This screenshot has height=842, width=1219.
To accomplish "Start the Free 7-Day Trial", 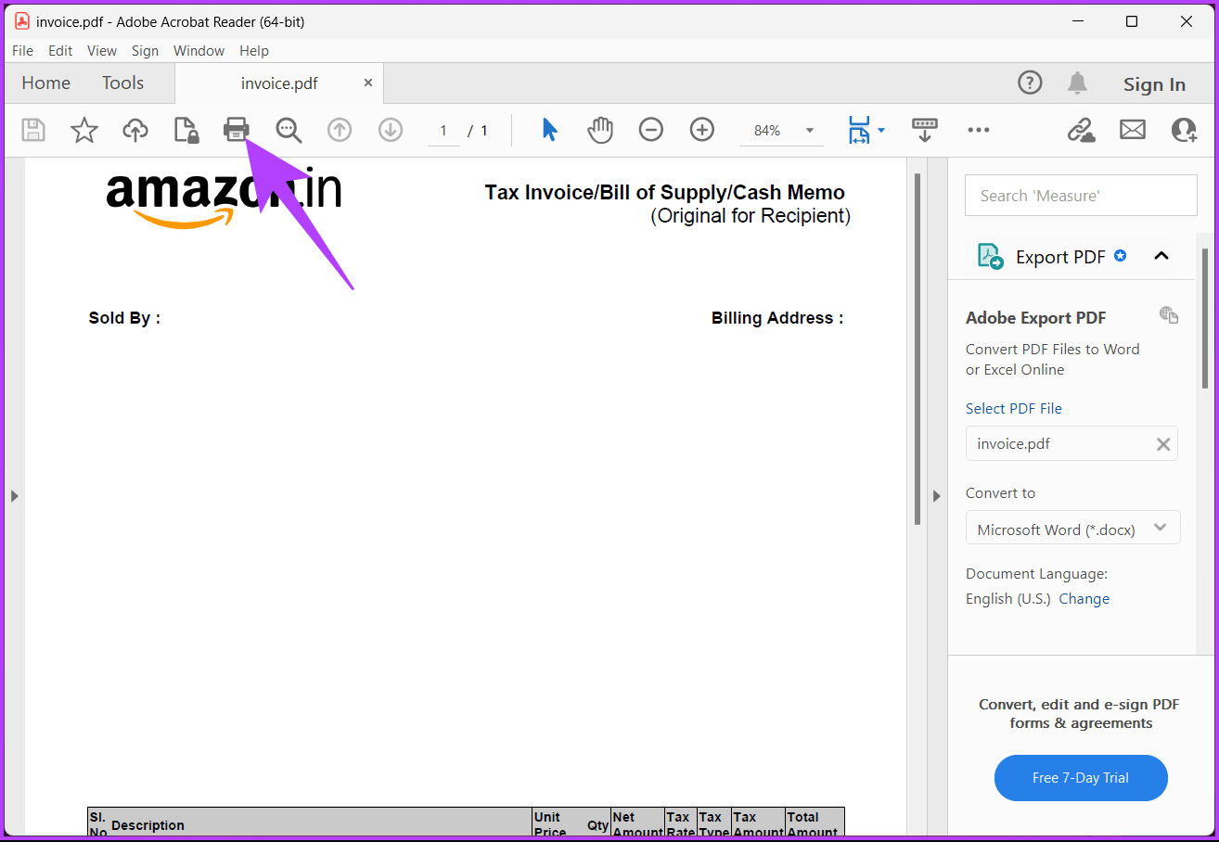I will (1081, 778).
